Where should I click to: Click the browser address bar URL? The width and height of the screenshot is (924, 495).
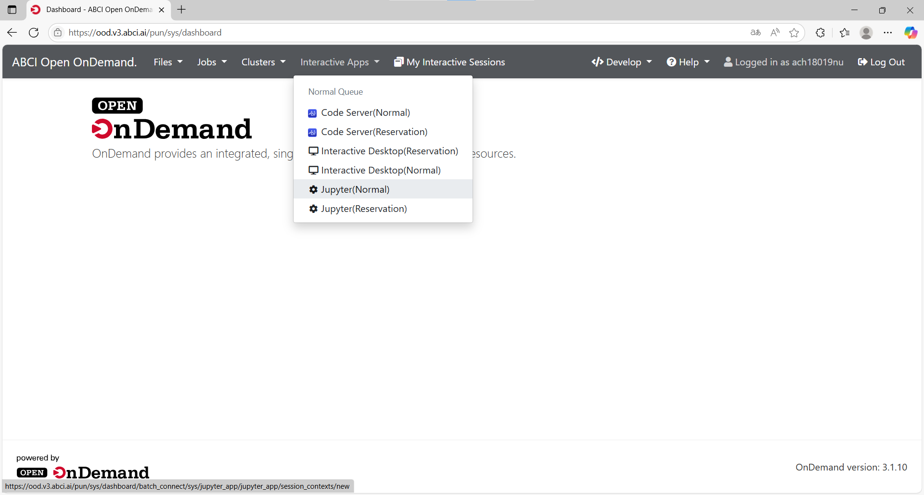[145, 33]
